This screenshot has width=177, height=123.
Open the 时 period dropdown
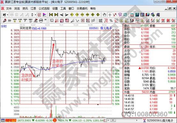coord(5,15)
